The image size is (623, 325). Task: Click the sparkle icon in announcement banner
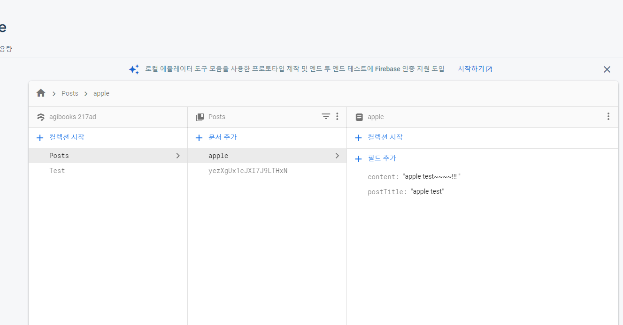(134, 69)
